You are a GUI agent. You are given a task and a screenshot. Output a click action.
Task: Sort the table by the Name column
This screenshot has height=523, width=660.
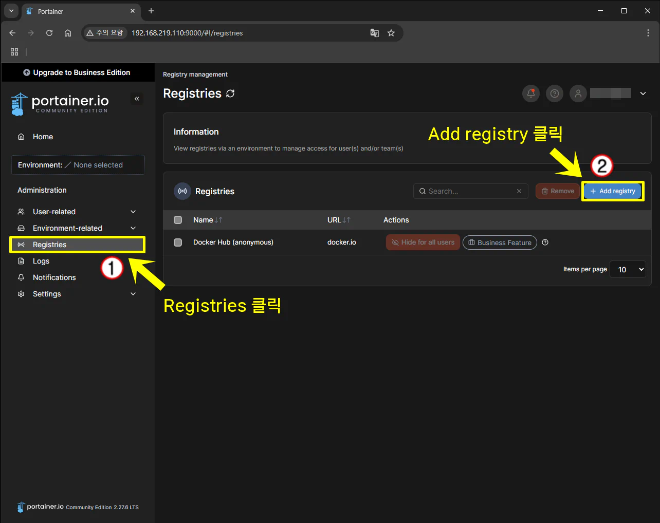tap(208, 220)
